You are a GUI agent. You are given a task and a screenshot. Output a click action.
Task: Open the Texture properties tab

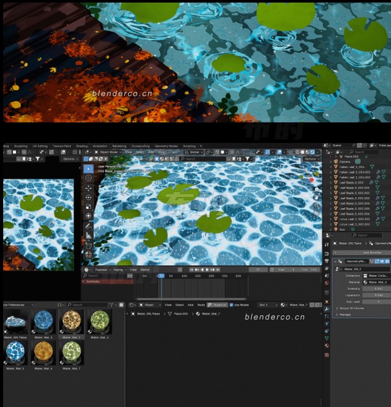(327, 355)
